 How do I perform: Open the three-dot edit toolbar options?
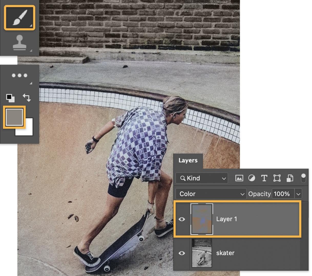click(19, 75)
